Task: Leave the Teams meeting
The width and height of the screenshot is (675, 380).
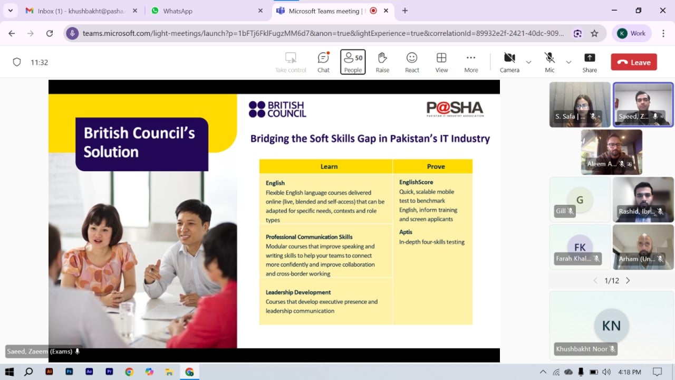Action: tap(634, 62)
